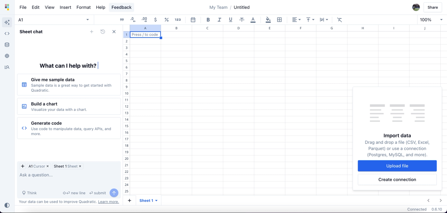Click the Upload file button
This screenshot has width=447, height=213.
[397, 166]
